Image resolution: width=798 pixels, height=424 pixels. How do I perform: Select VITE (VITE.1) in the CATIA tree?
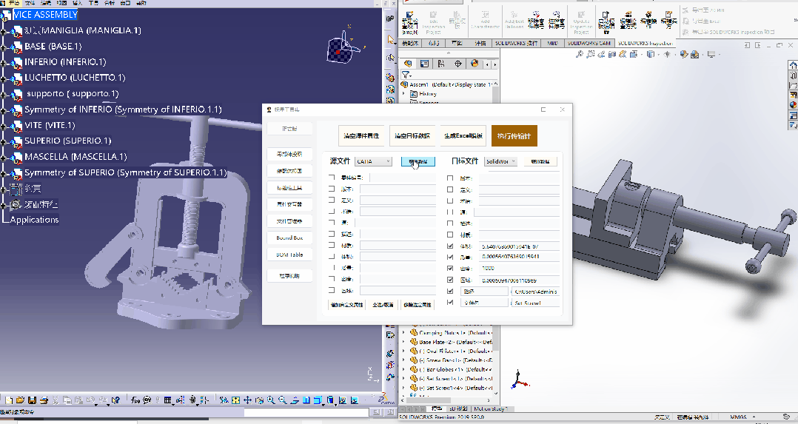coord(49,125)
